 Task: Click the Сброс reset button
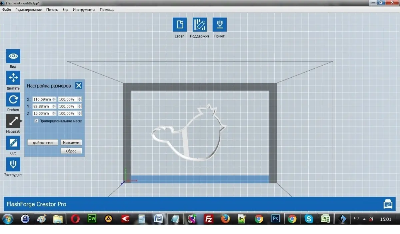(x=71, y=151)
